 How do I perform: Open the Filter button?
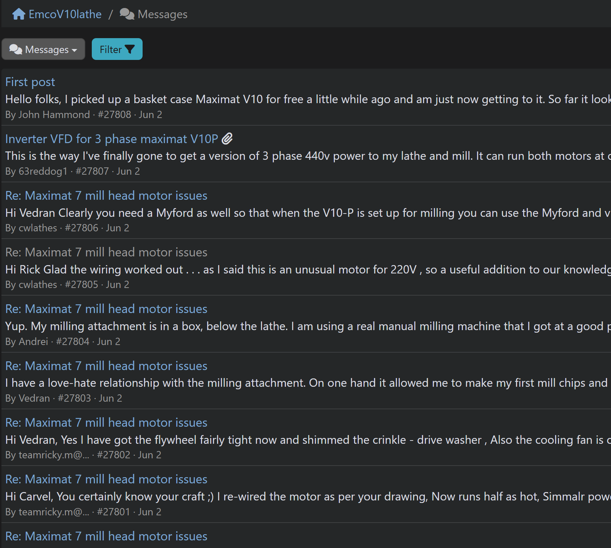click(x=117, y=49)
